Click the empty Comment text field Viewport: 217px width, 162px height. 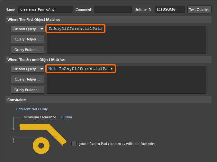pyautogui.click(x=113, y=10)
